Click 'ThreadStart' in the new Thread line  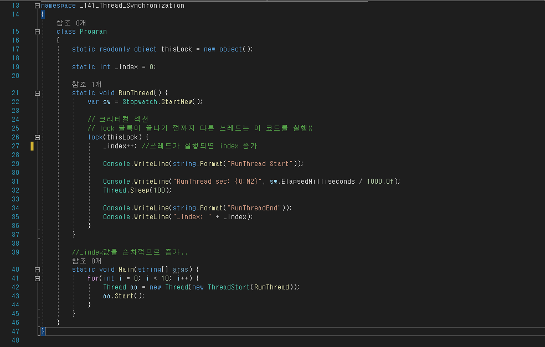[x=229, y=287]
